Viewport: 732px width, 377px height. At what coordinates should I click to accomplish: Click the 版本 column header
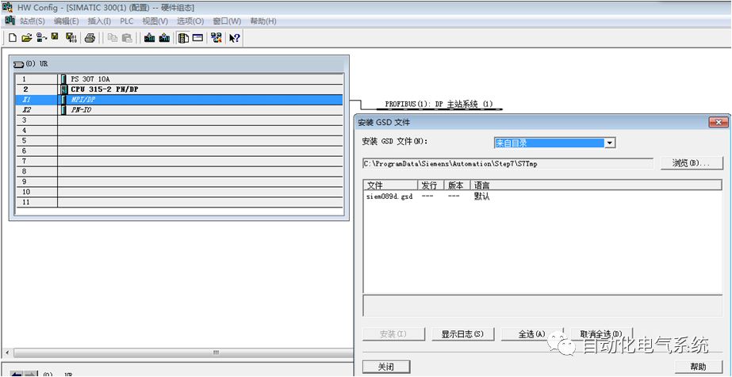(x=456, y=185)
